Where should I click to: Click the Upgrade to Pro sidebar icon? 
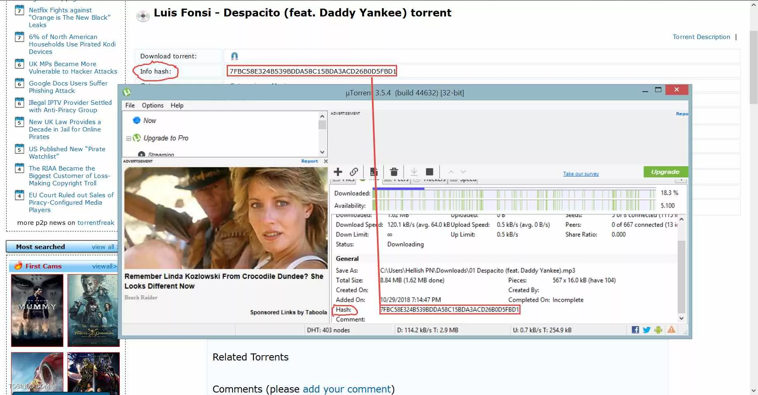click(x=137, y=138)
